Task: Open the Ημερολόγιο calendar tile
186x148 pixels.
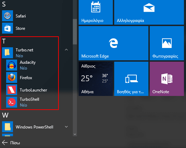Action: click(96, 12)
